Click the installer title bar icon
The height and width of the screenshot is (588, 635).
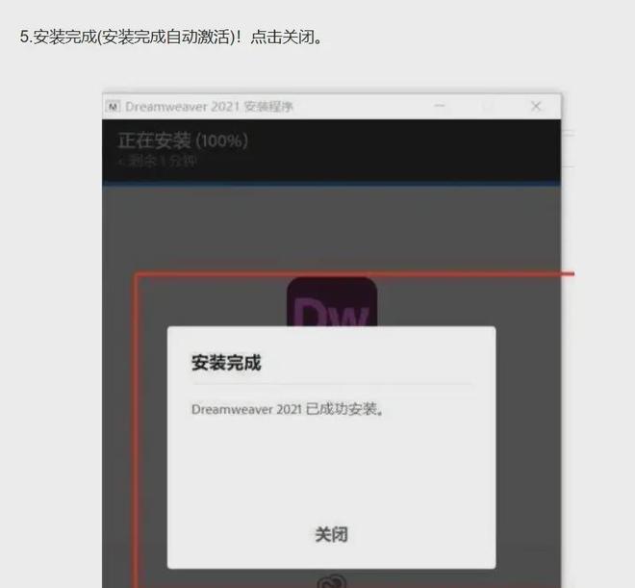[113, 107]
